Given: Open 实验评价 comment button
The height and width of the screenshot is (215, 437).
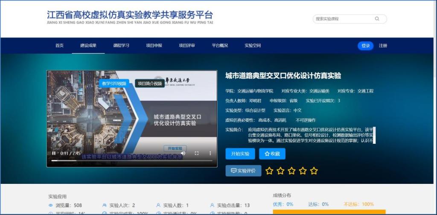Looking at the screenshot, I should [243, 171].
